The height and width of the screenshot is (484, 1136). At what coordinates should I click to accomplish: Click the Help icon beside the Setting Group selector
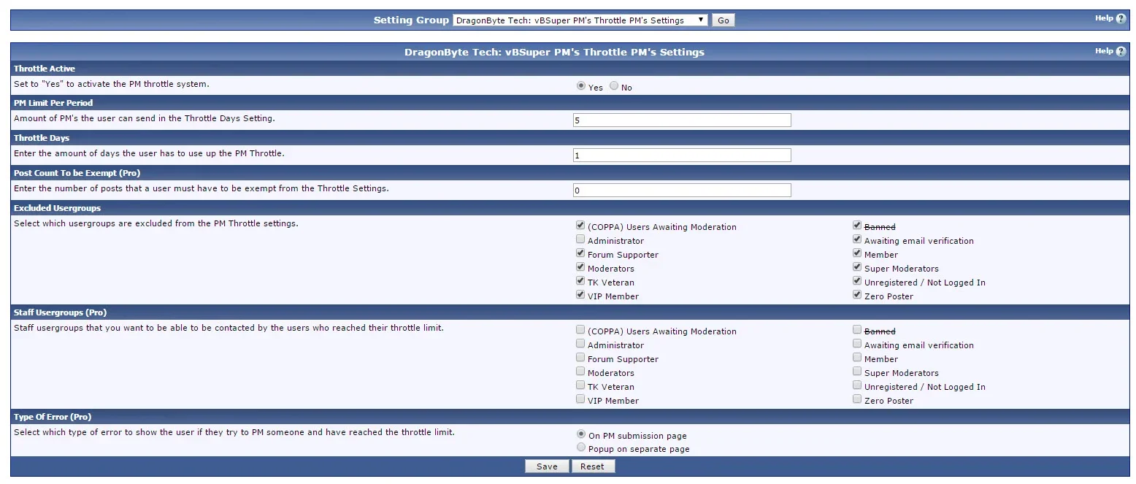[x=1121, y=18]
